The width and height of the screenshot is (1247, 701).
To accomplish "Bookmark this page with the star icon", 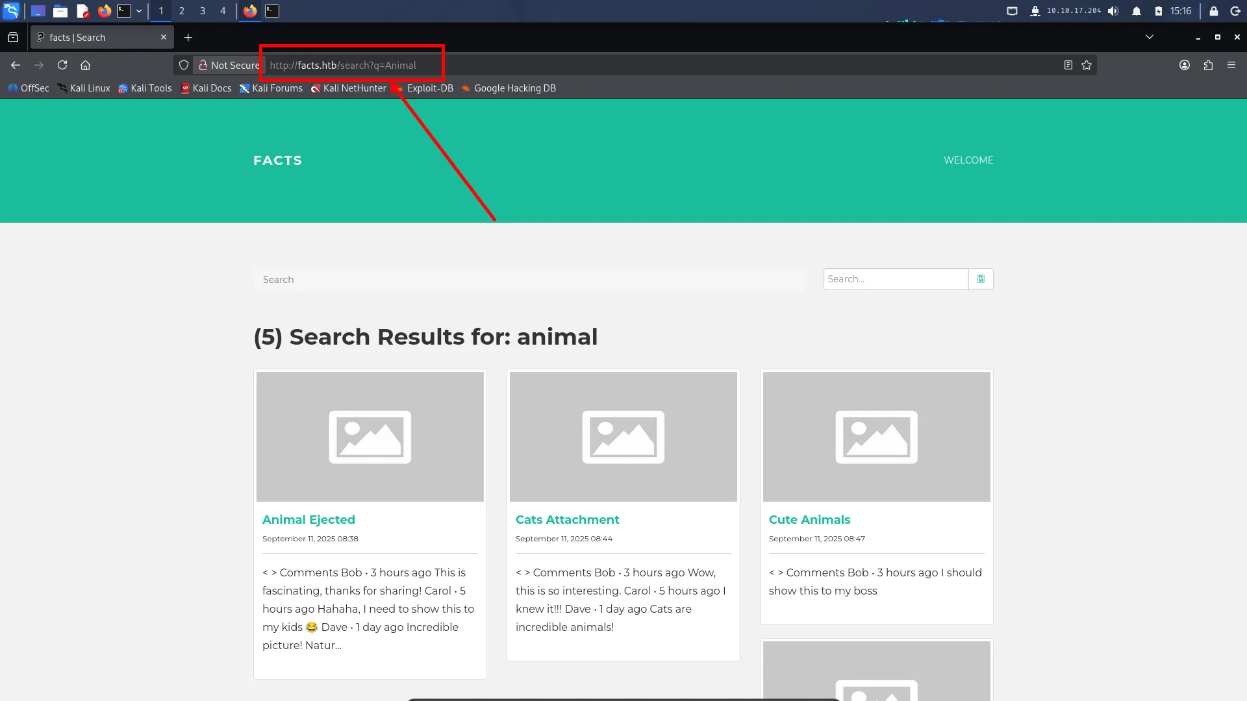I will coord(1087,65).
